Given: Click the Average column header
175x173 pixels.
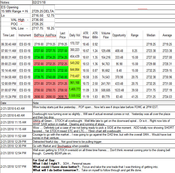Looking at the screenshot, I should tap(167, 35).
